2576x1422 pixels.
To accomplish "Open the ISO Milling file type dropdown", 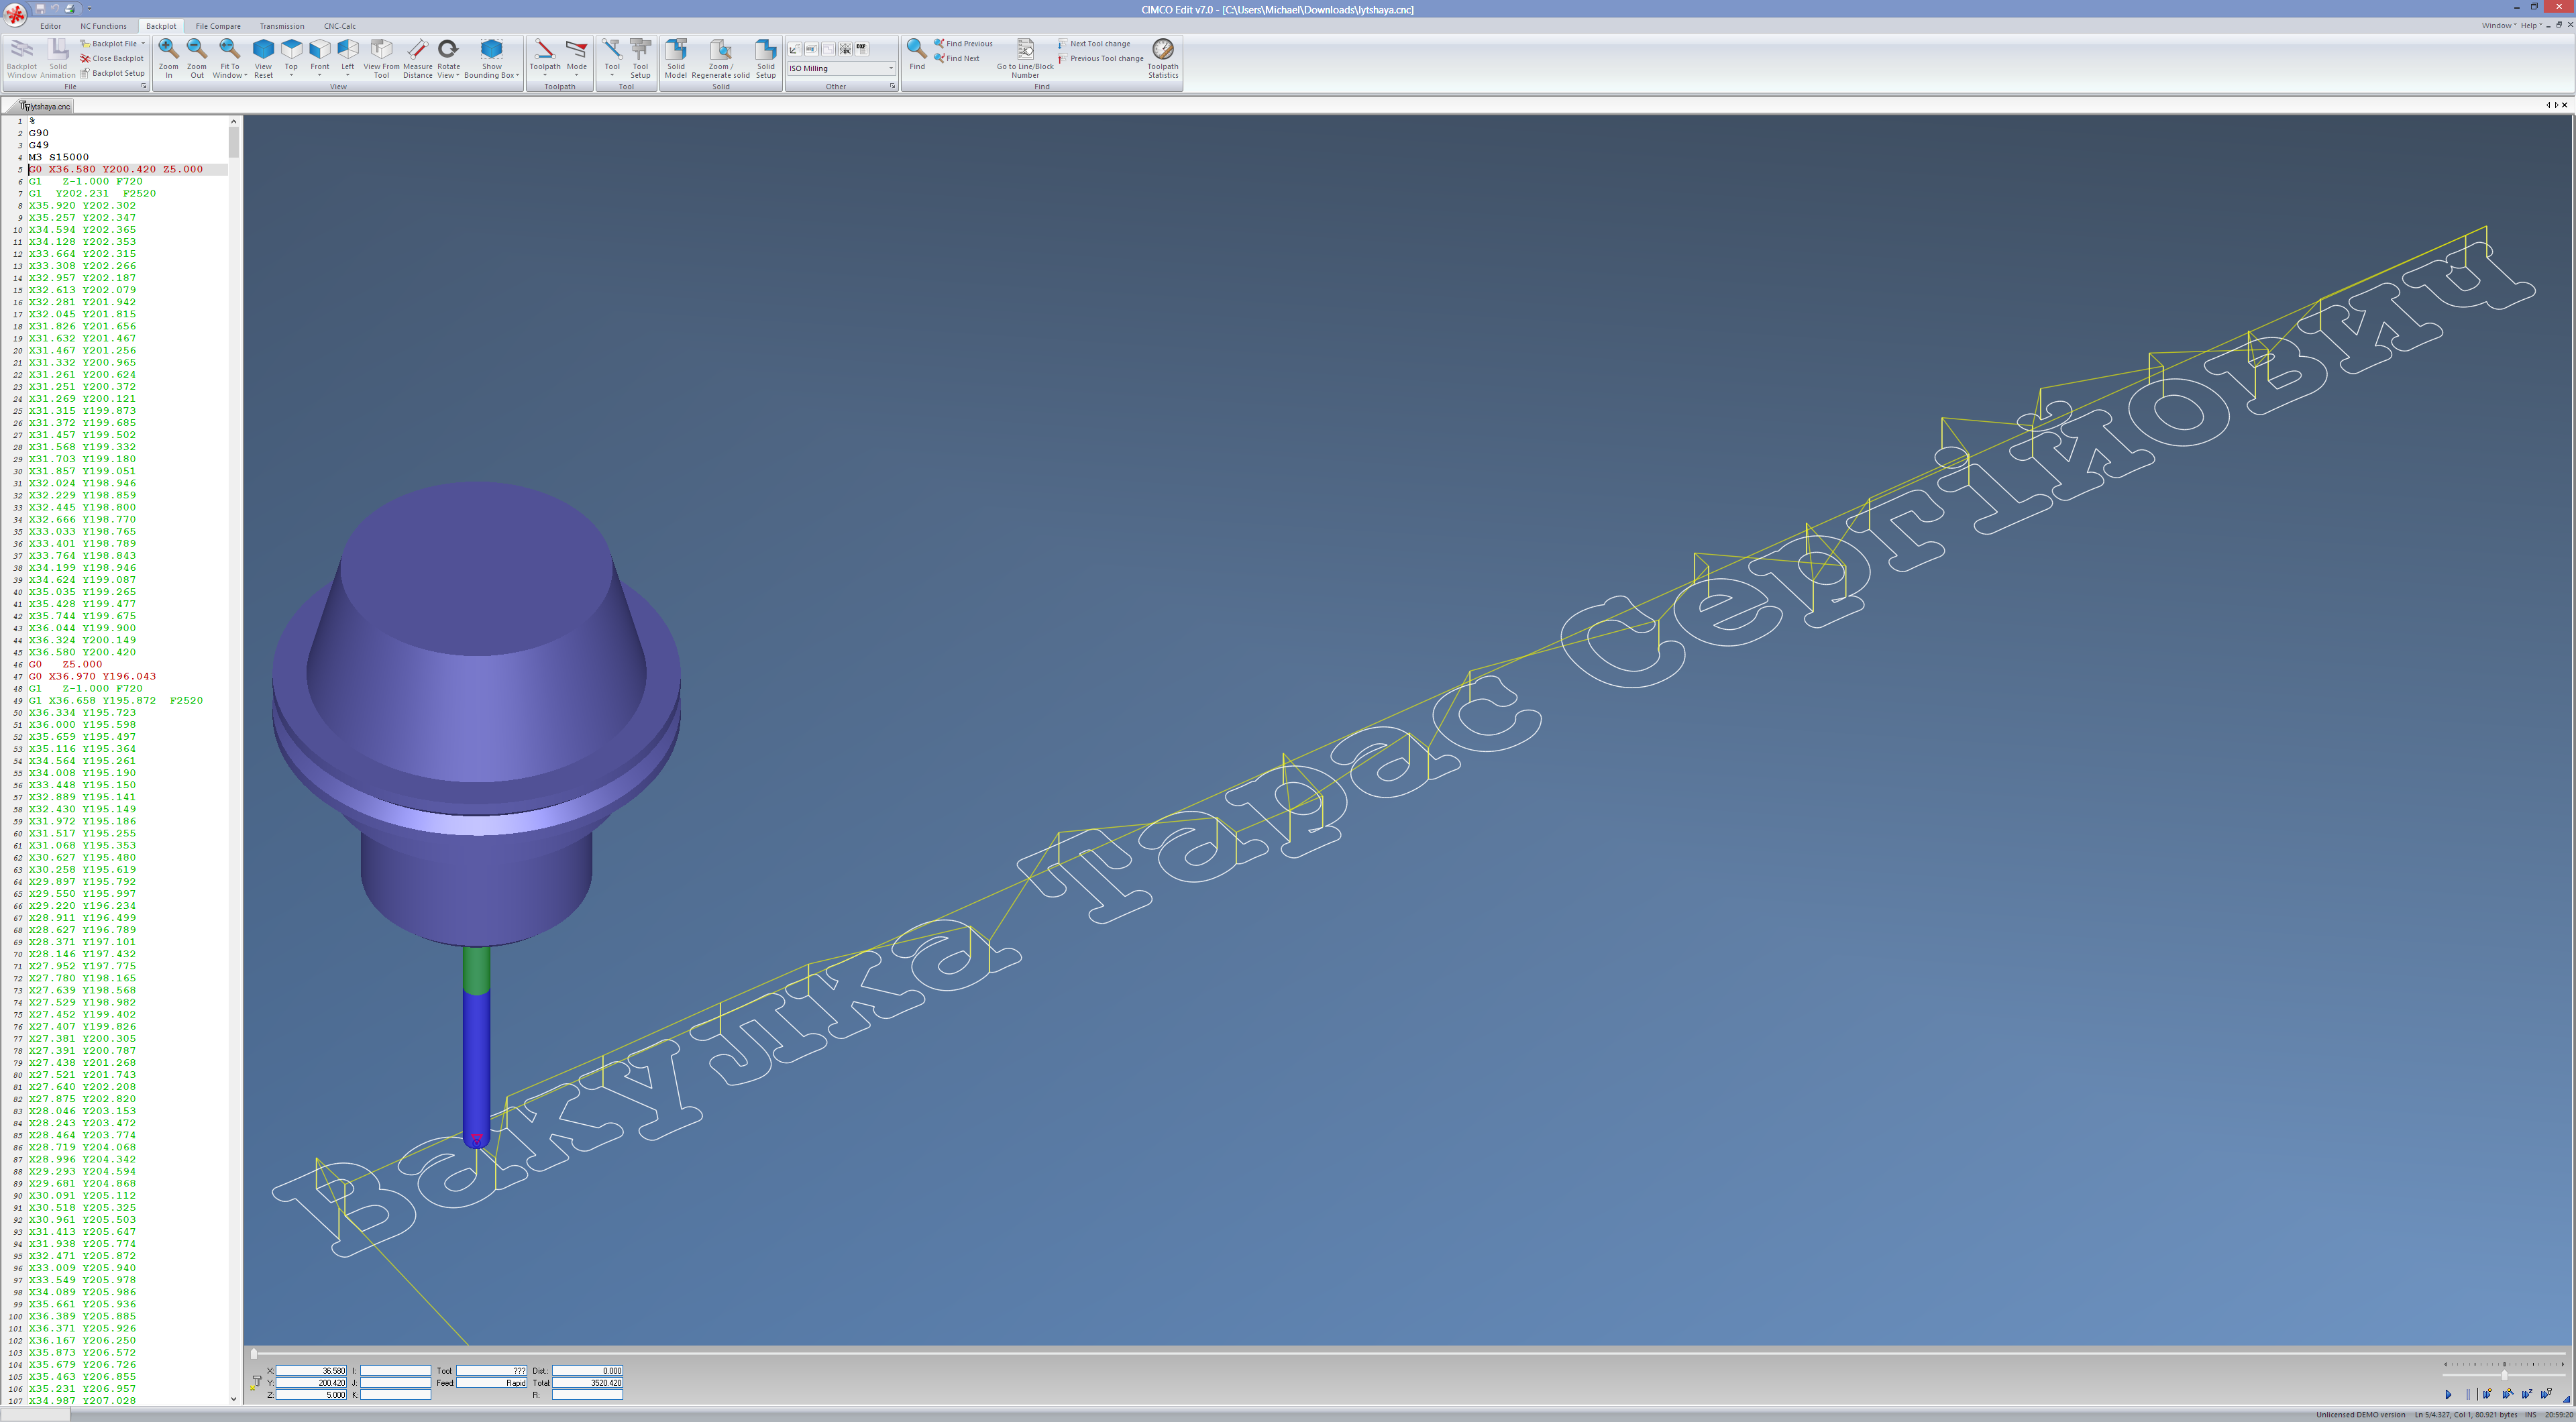I will (890, 68).
